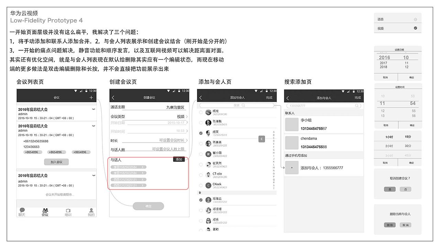
Task: Click the 确定 button on the create-meeting page
Action: pos(148,206)
